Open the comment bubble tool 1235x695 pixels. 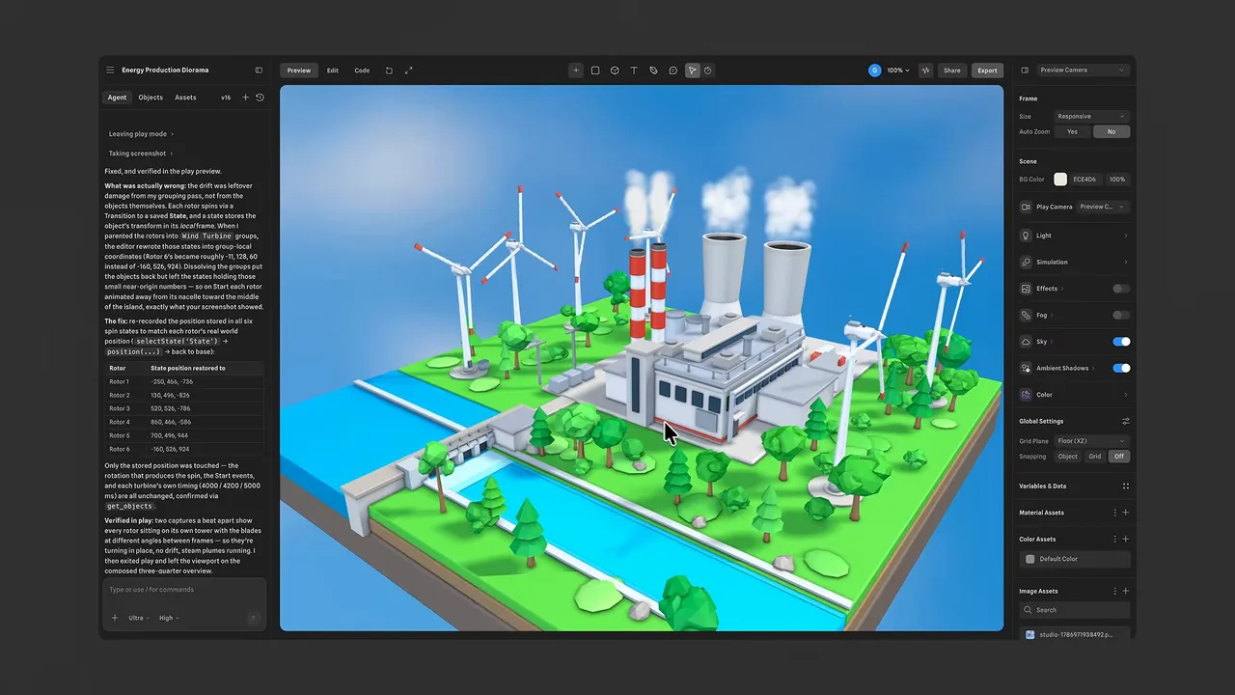672,70
